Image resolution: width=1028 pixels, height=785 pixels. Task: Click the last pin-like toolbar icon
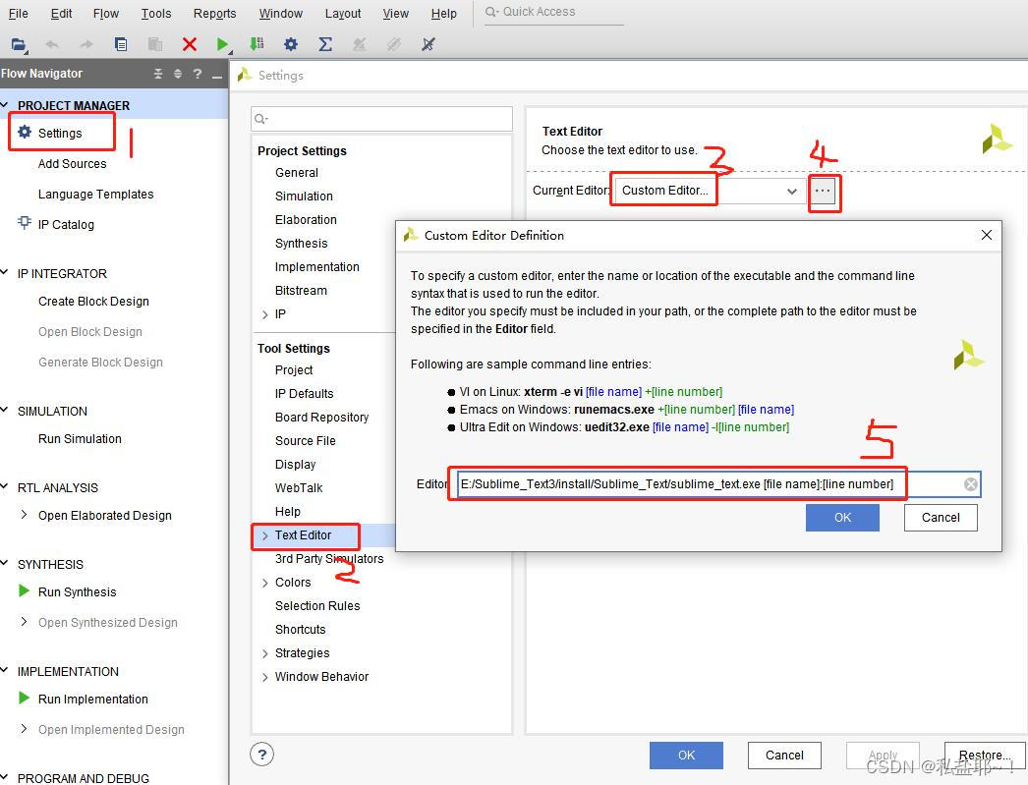pyautogui.click(x=428, y=44)
